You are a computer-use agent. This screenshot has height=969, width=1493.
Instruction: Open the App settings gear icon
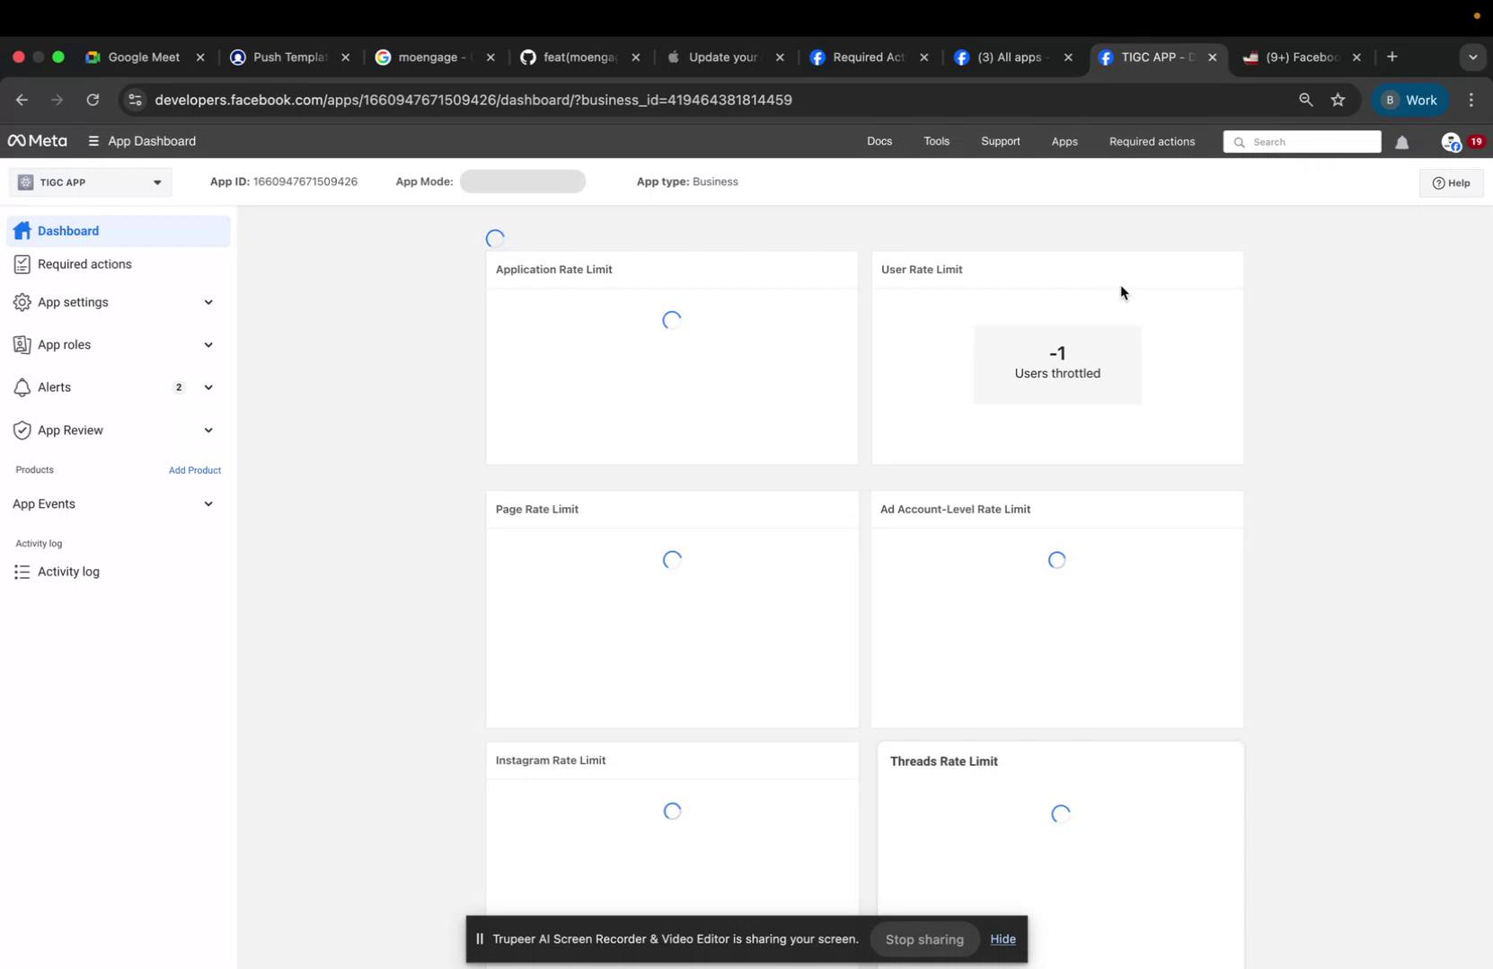(x=22, y=303)
